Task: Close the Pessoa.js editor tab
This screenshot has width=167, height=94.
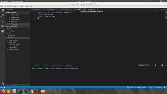Action: (x=97, y=10)
